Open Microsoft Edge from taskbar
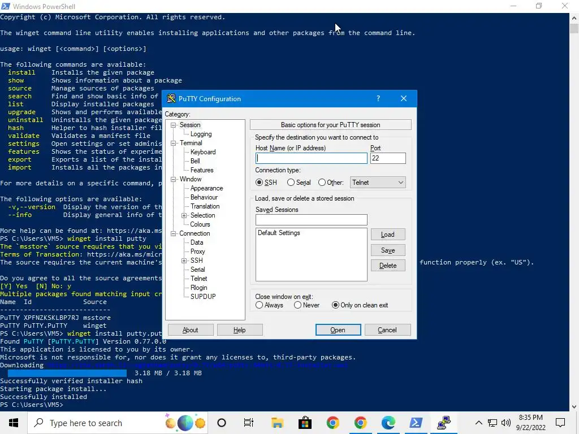579x434 pixels. (x=388, y=423)
